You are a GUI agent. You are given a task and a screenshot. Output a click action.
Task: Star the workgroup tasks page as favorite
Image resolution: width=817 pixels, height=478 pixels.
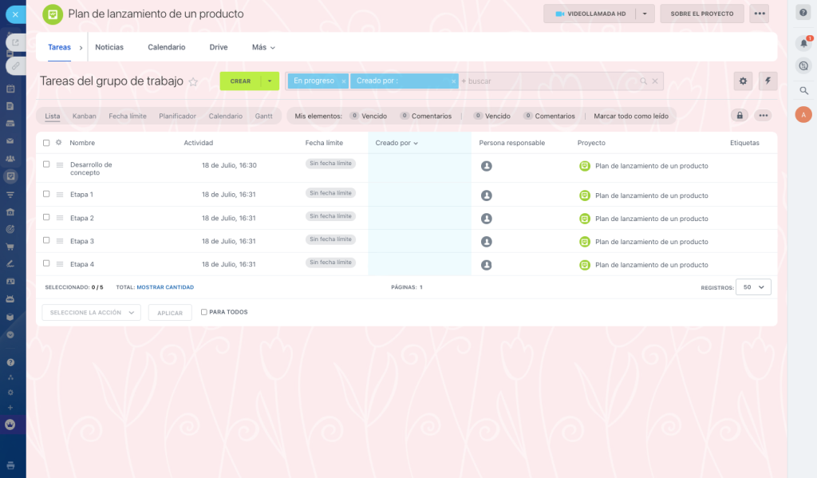193,81
